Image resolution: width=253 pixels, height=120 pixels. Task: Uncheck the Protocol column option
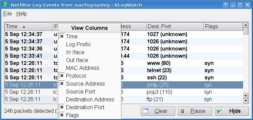(x=89, y=76)
